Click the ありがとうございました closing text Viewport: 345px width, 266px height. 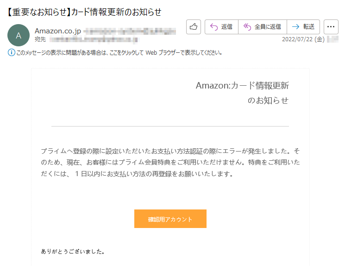click(x=73, y=251)
